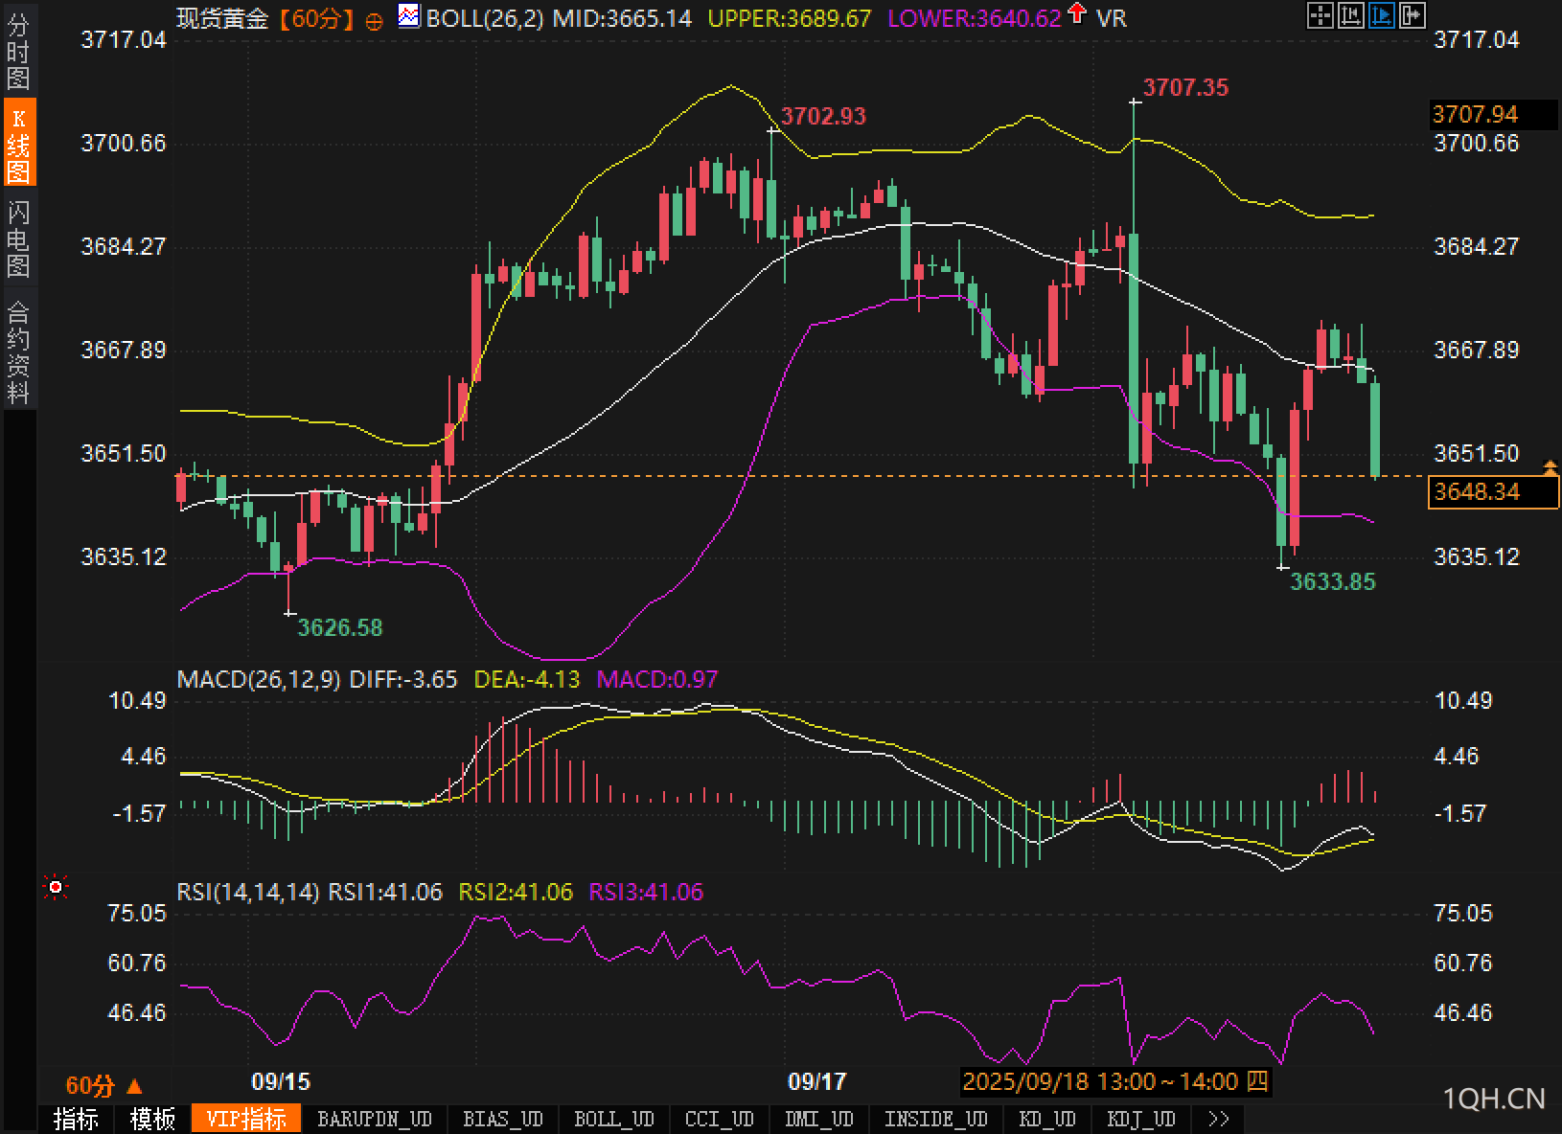Viewport: 1562px width, 1134px height.
Task: Click the orange bell icon above price tag
Action: [x=1550, y=467]
